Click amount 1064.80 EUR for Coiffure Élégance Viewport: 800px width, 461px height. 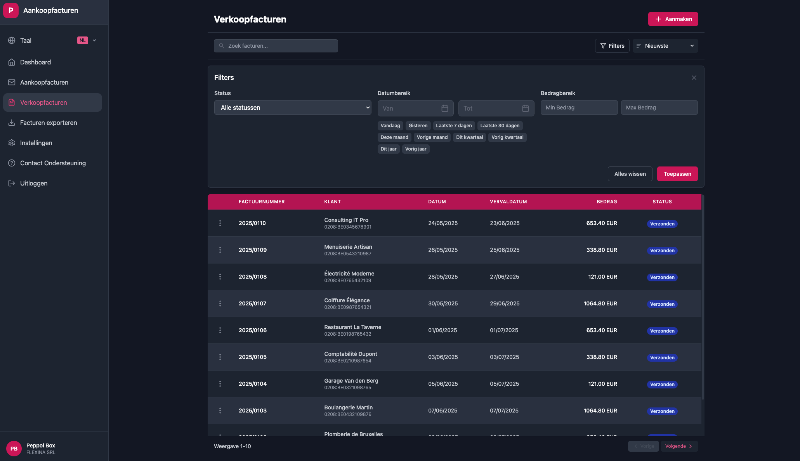(x=600, y=303)
